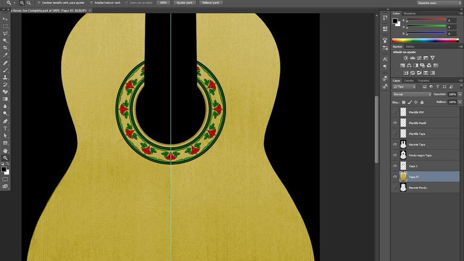Open the Normal blend mode dropdown

tap(412, 94)
